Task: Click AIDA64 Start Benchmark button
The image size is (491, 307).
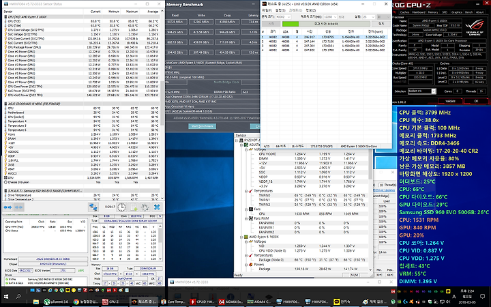Action: pos(203,126)
